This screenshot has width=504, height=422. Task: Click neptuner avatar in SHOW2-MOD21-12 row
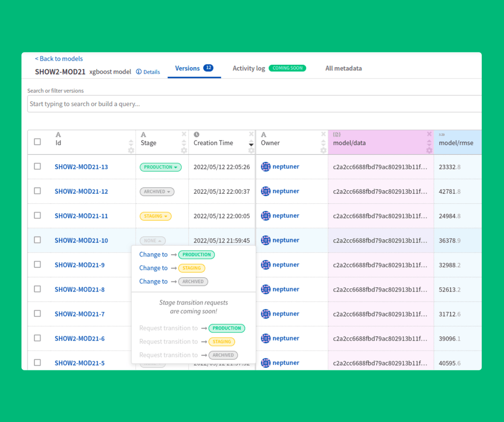[266, 191]
